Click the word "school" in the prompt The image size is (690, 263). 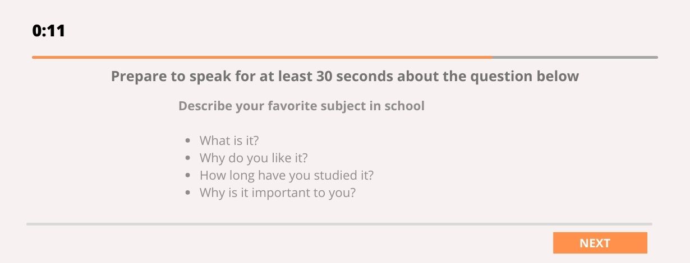click(x=404, y=106)
